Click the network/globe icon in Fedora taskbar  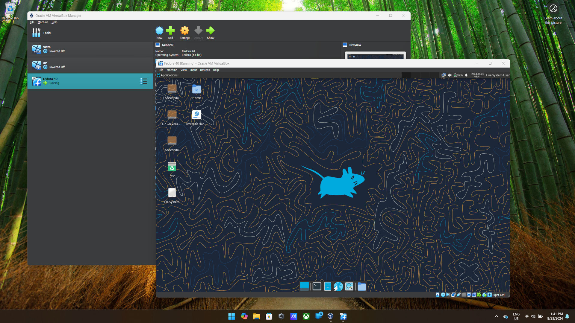tap(338, 287)
